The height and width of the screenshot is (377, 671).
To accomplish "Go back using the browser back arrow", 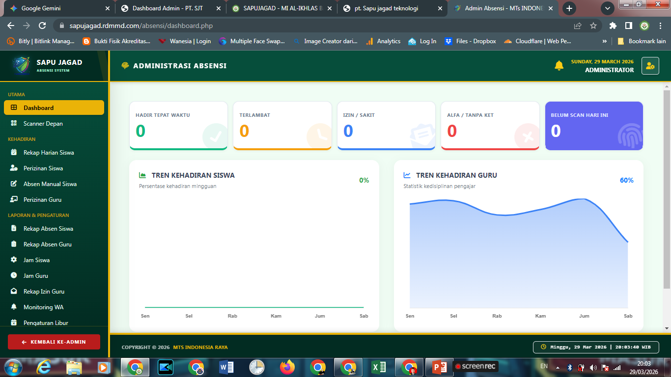I will pyautogui.click(x=11, y=26).
